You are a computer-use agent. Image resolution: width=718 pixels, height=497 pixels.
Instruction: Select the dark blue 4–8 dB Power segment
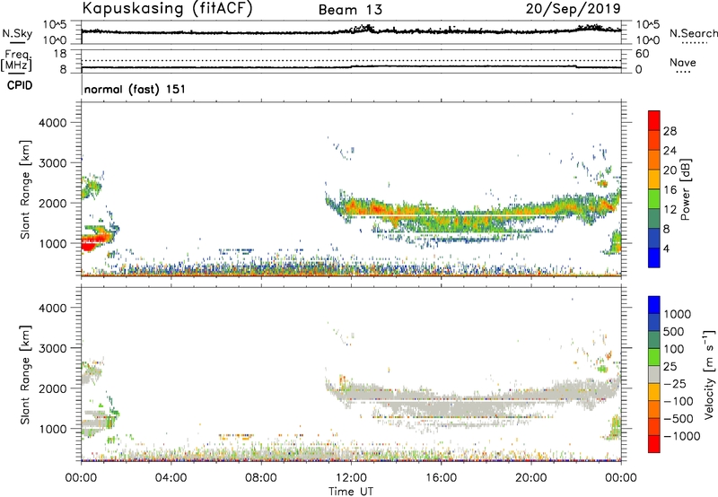(654, 238)
